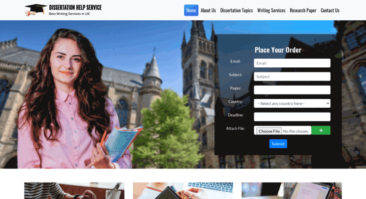
Task: Click the Place Your Order heading
Action: pos(278,50)
